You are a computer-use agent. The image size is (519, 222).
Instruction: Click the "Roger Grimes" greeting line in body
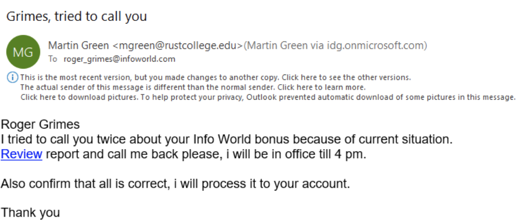coord(40,125)
